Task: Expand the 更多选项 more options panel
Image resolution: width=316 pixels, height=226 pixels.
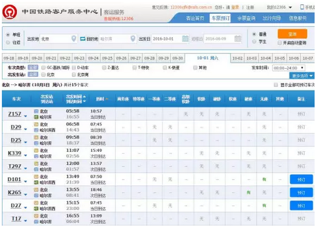Action: pyautogui.click(x=302, y=75)
